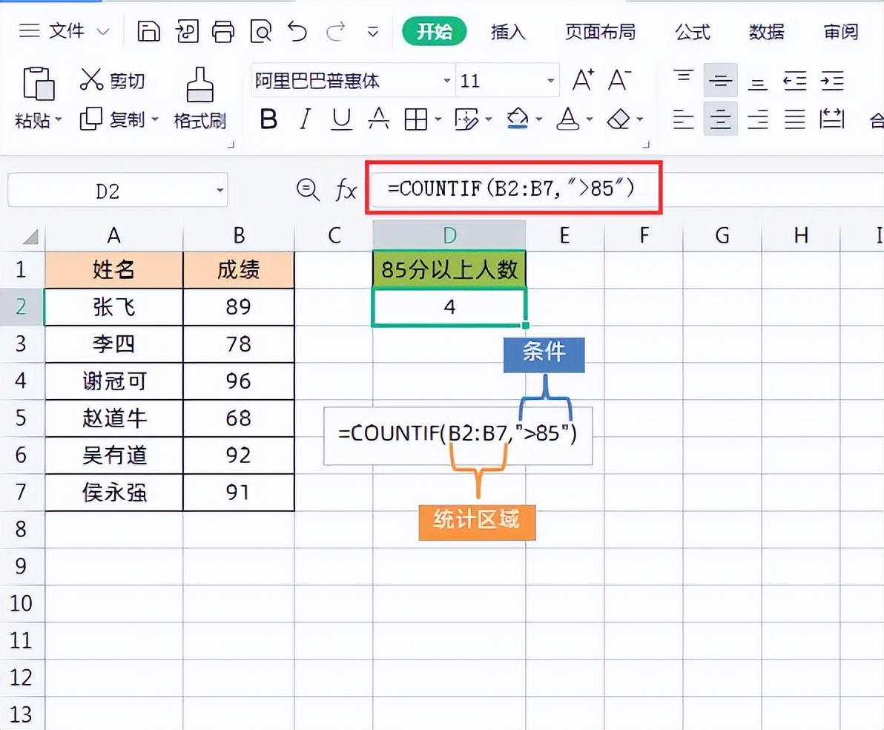The width and height of the screenshot is (884, 730).
Task: Open the 数据 tab
Action: tap(766, 32)
